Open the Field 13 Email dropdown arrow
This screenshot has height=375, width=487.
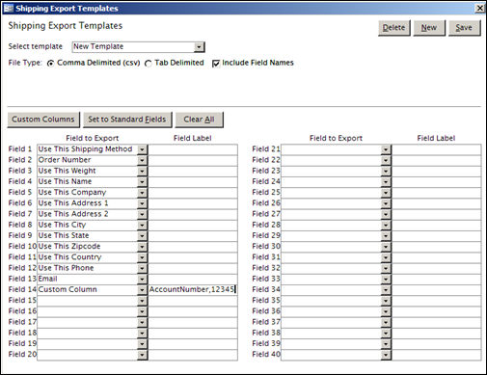click(142, 279)
